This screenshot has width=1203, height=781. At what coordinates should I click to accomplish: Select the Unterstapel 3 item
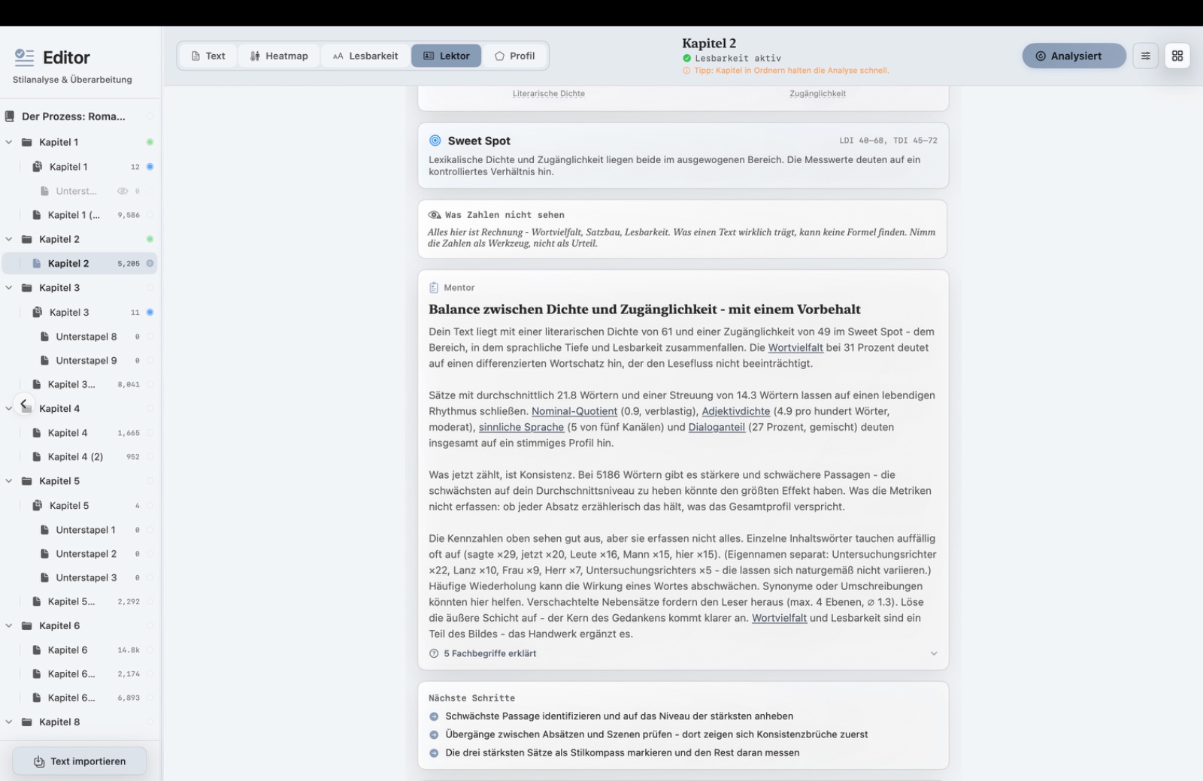(x=80, y=578)
